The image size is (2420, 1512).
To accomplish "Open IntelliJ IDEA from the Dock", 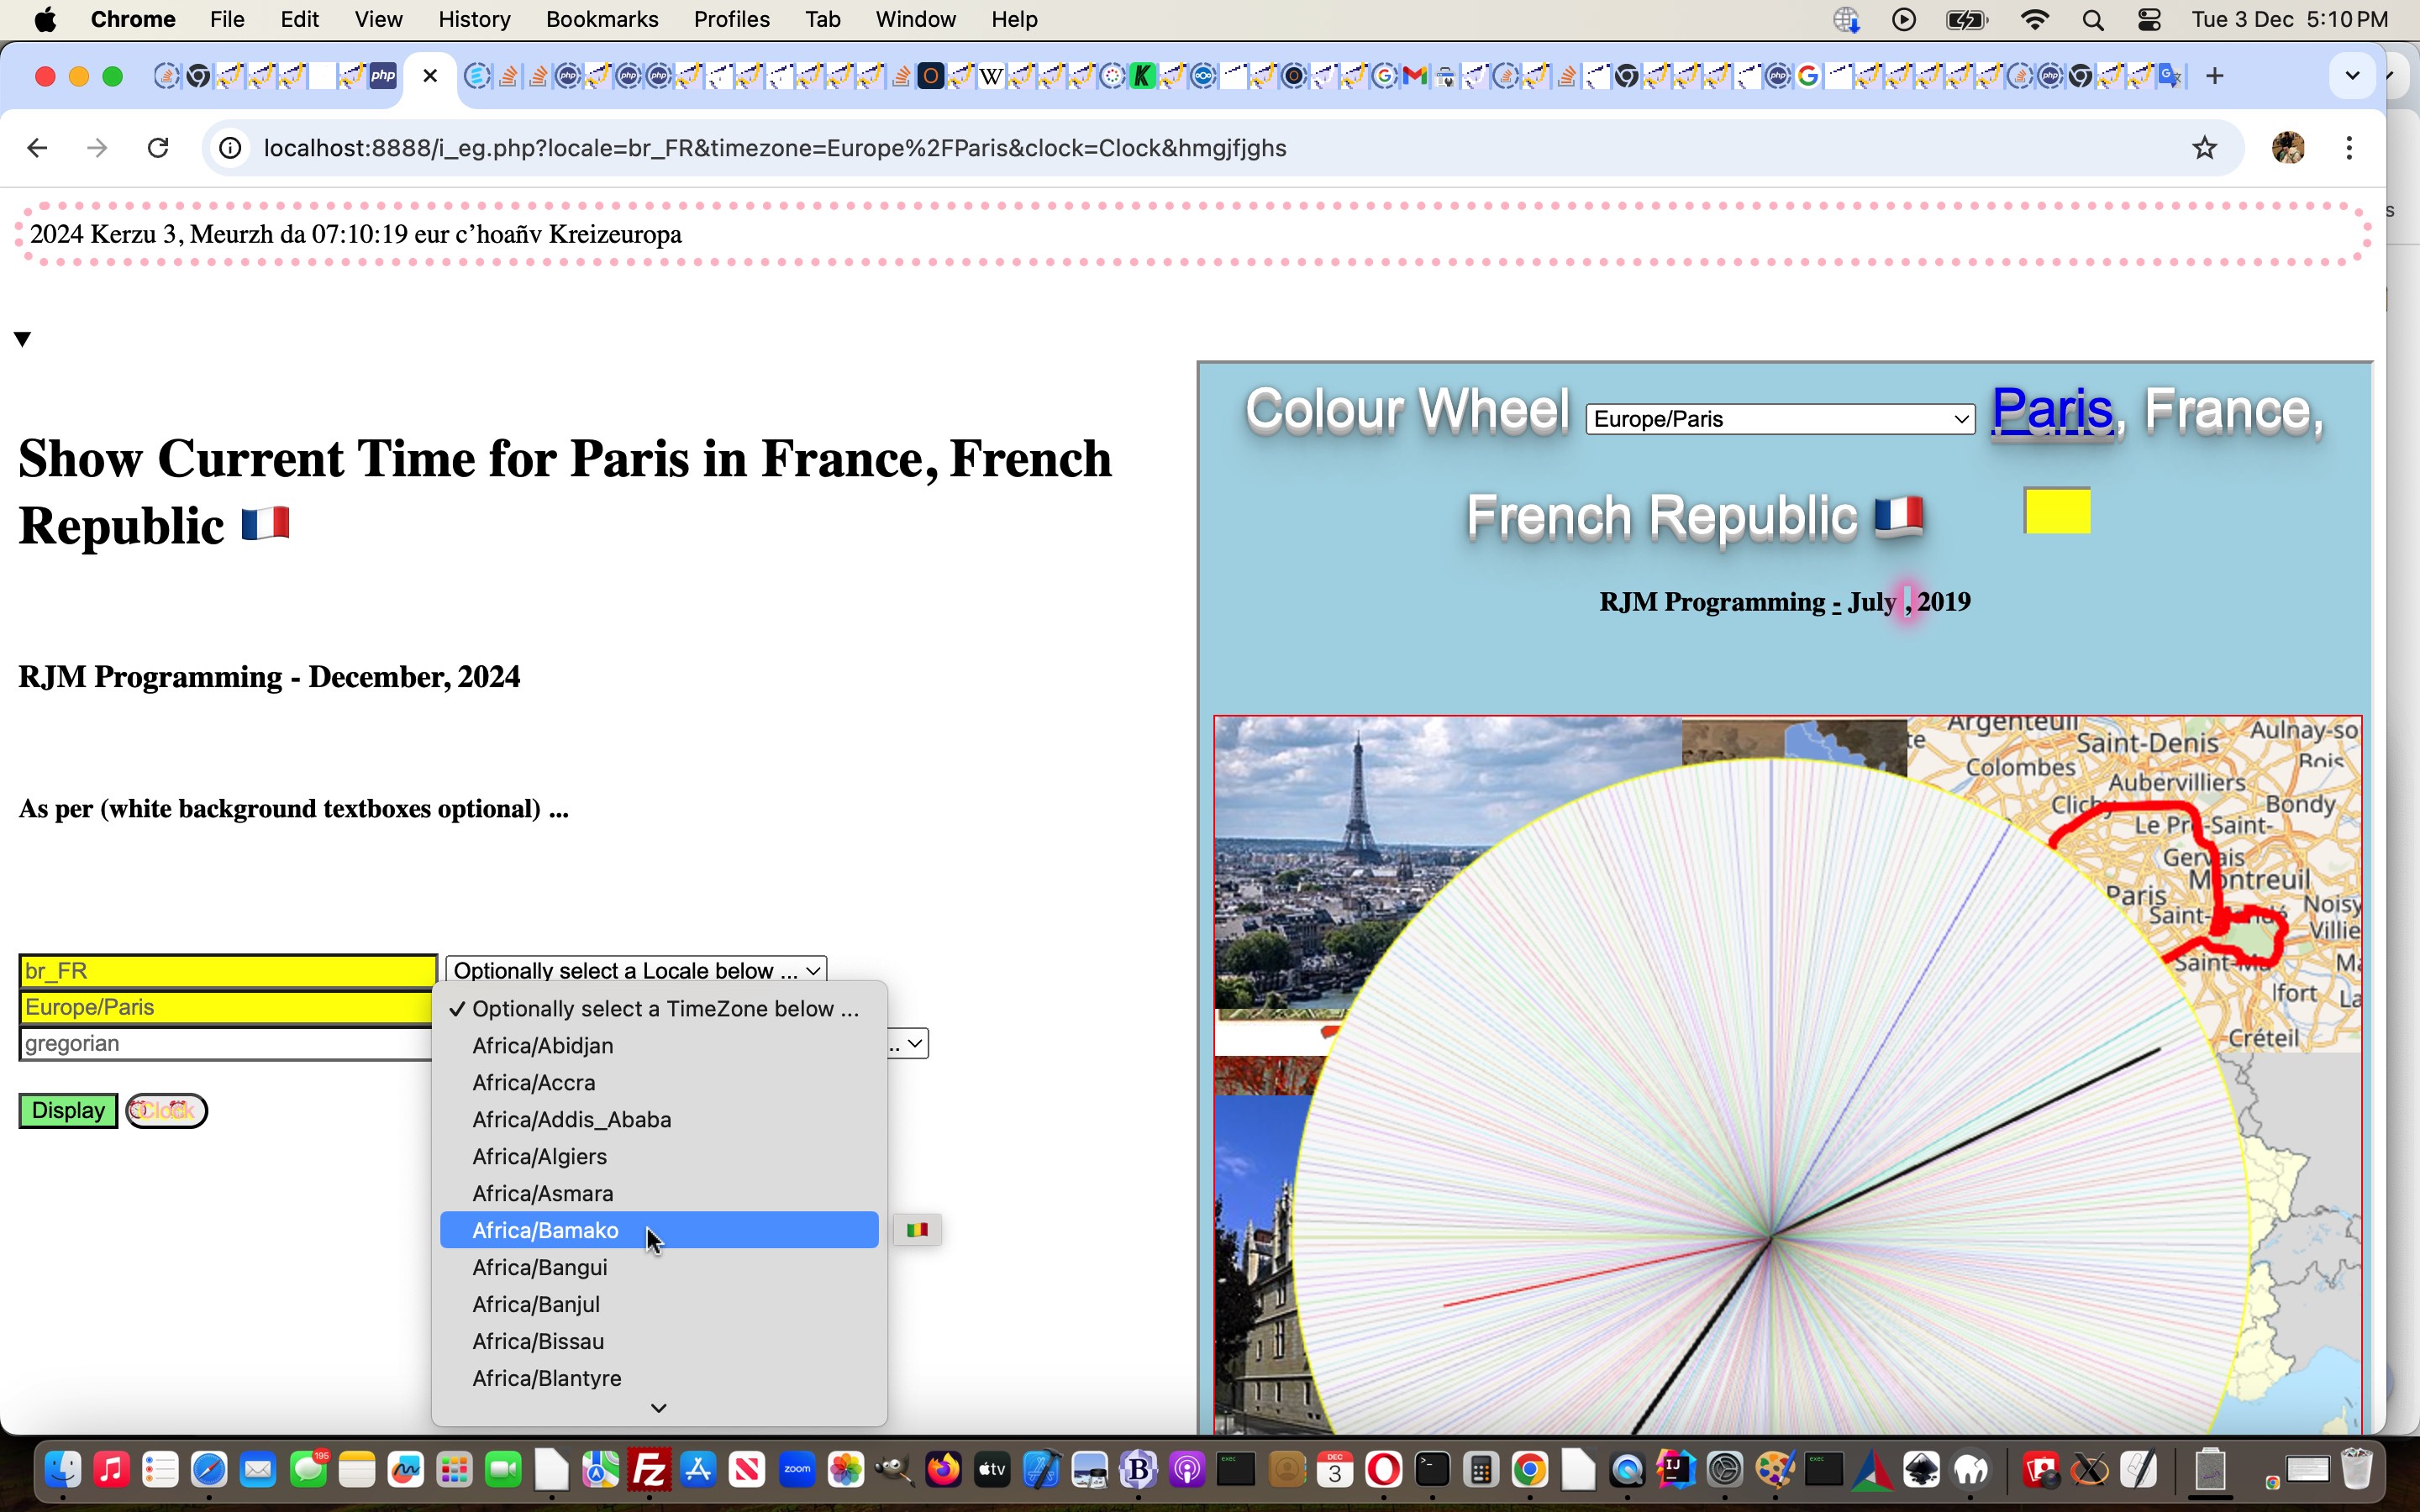I will [x=1676, y=1470].
